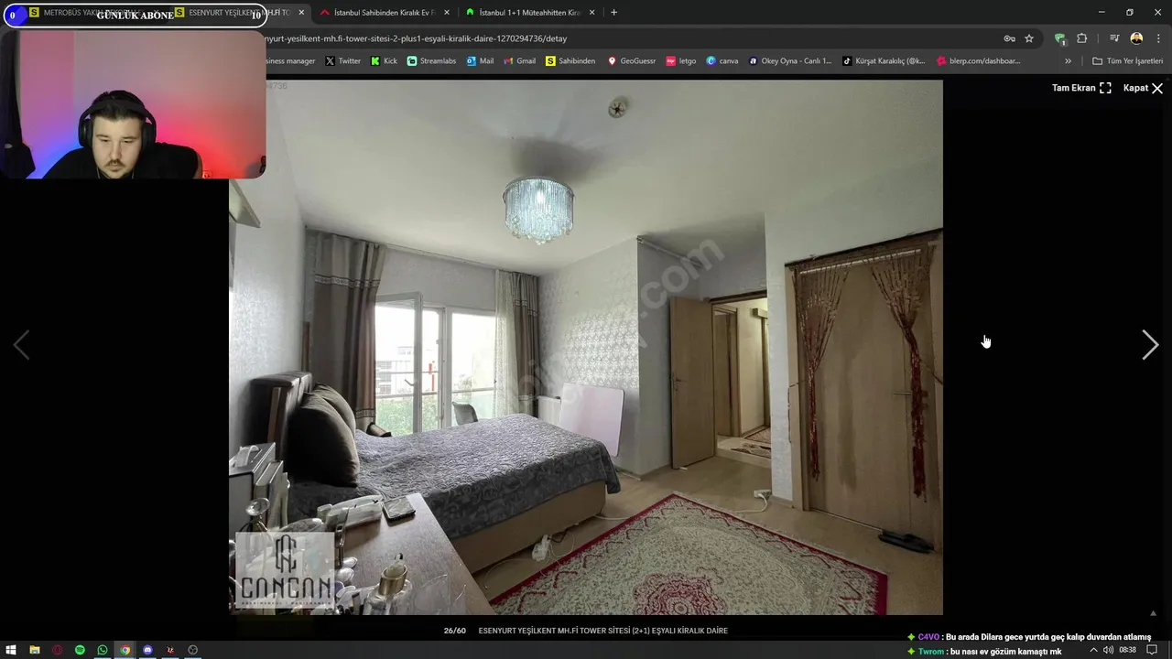The image size is (1172, 659).
Task: Open the red circle app in taskbar
Action: [57, 650]
